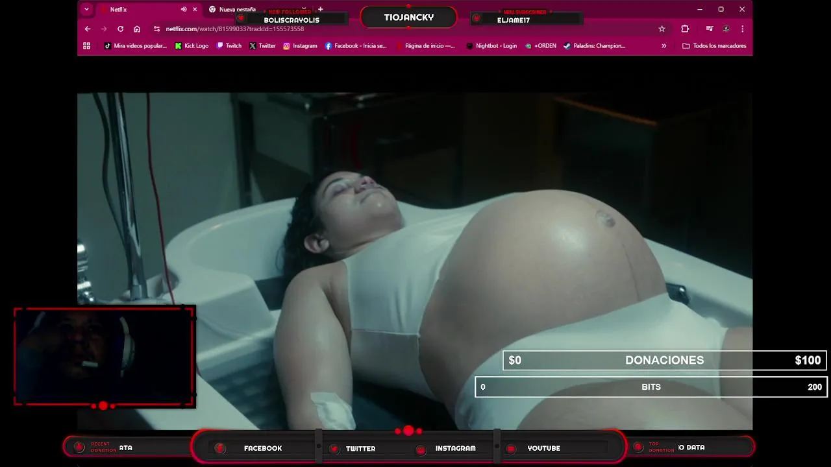Click the YOUTUBE overlay label
The width and height of the screenshot is (831, 467).
click(543, 448)
